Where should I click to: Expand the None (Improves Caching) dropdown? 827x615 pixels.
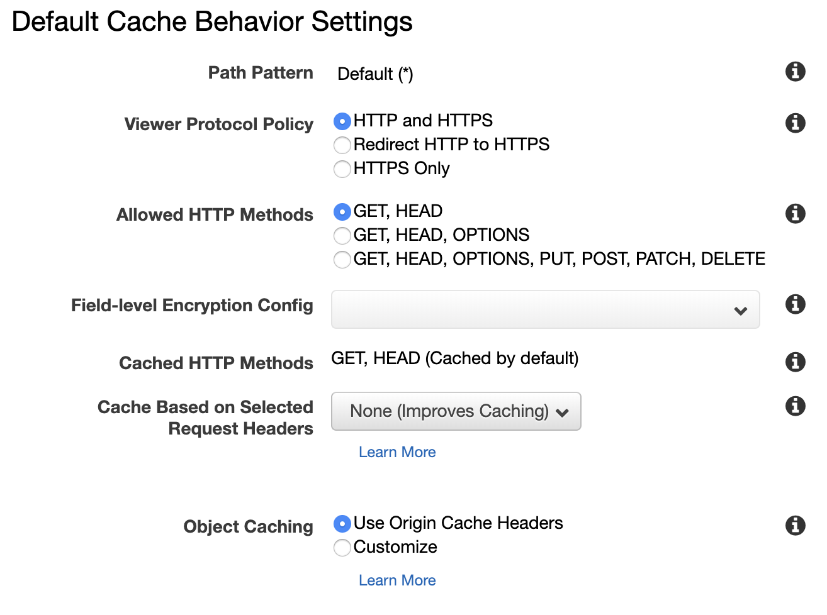point(456,411)
